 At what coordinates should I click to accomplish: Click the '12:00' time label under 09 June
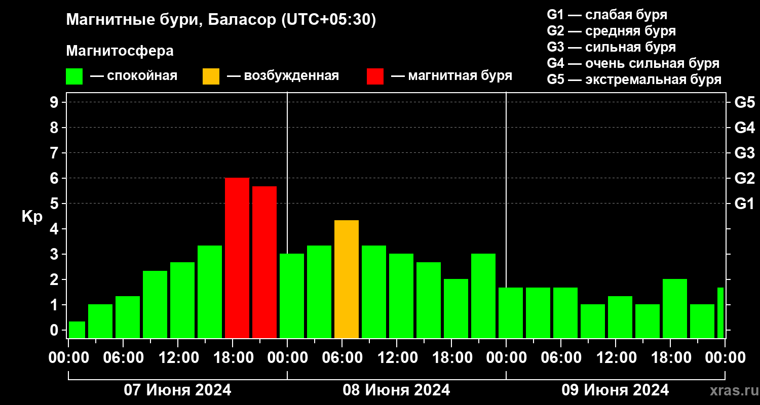tap(616, 358)
